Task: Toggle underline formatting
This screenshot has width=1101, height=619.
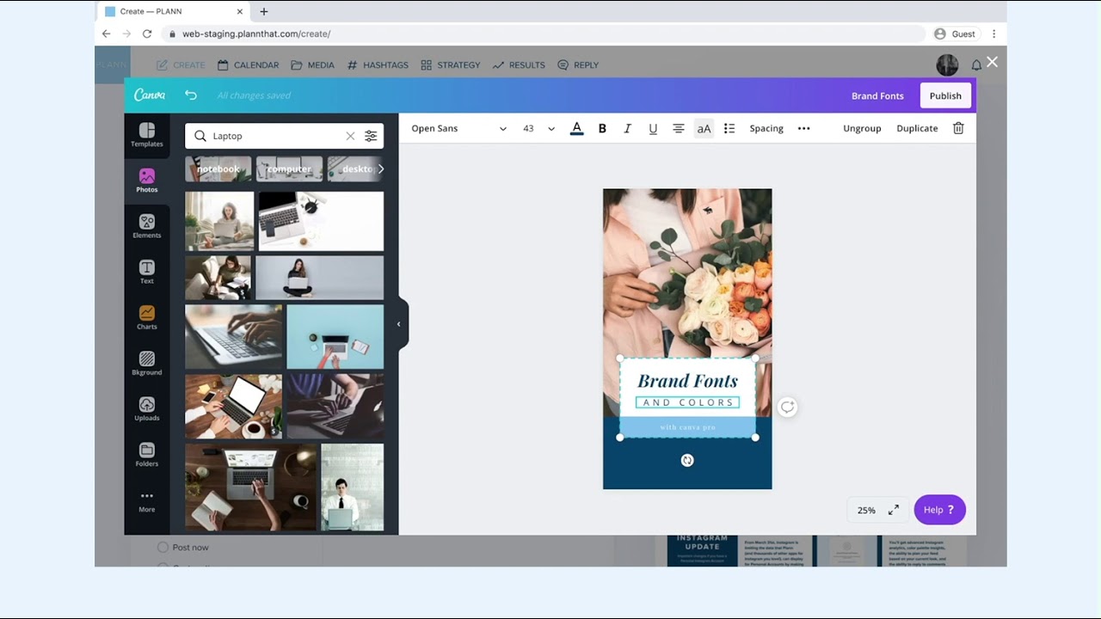Action: tap(653, 128)
